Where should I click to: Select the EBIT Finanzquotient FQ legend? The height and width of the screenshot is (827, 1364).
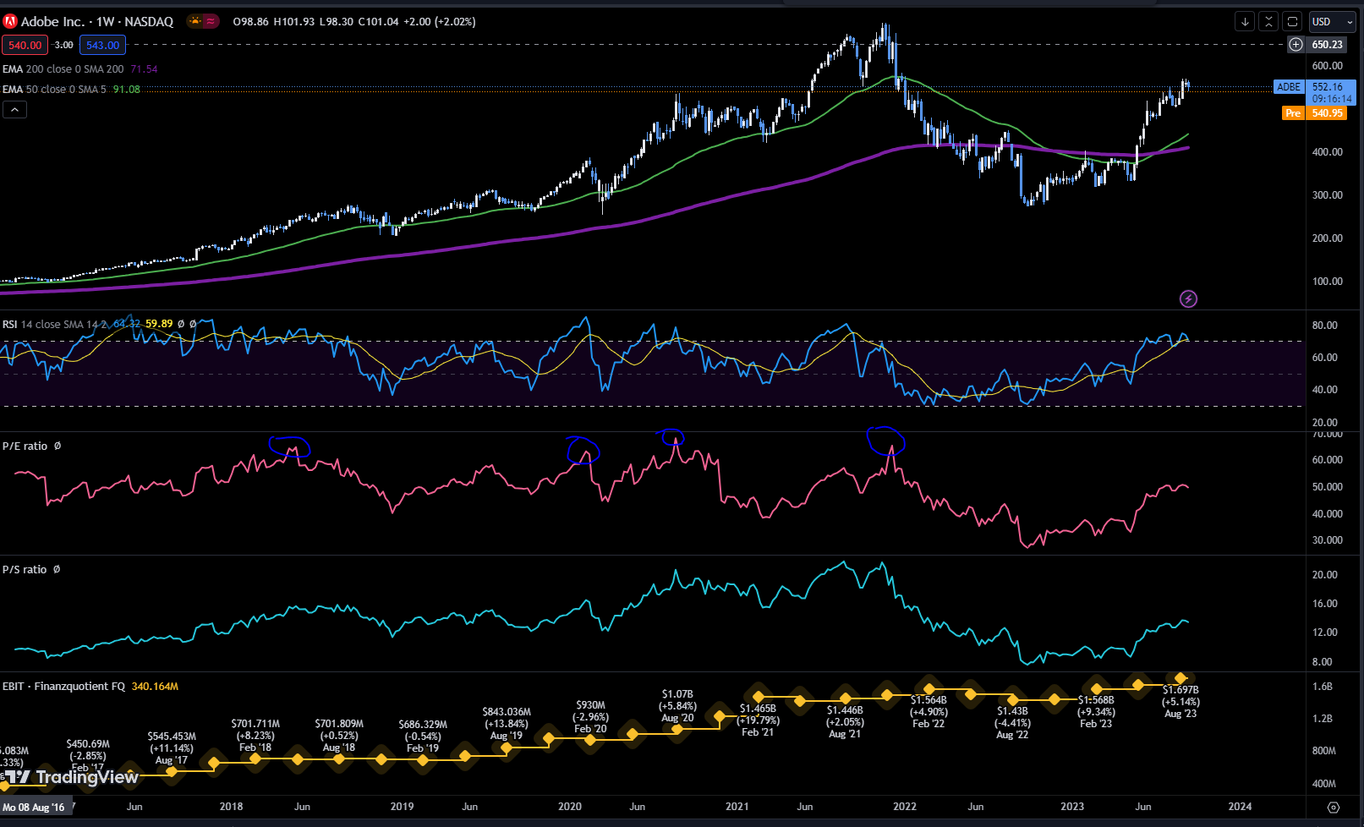tap(64, 687)
